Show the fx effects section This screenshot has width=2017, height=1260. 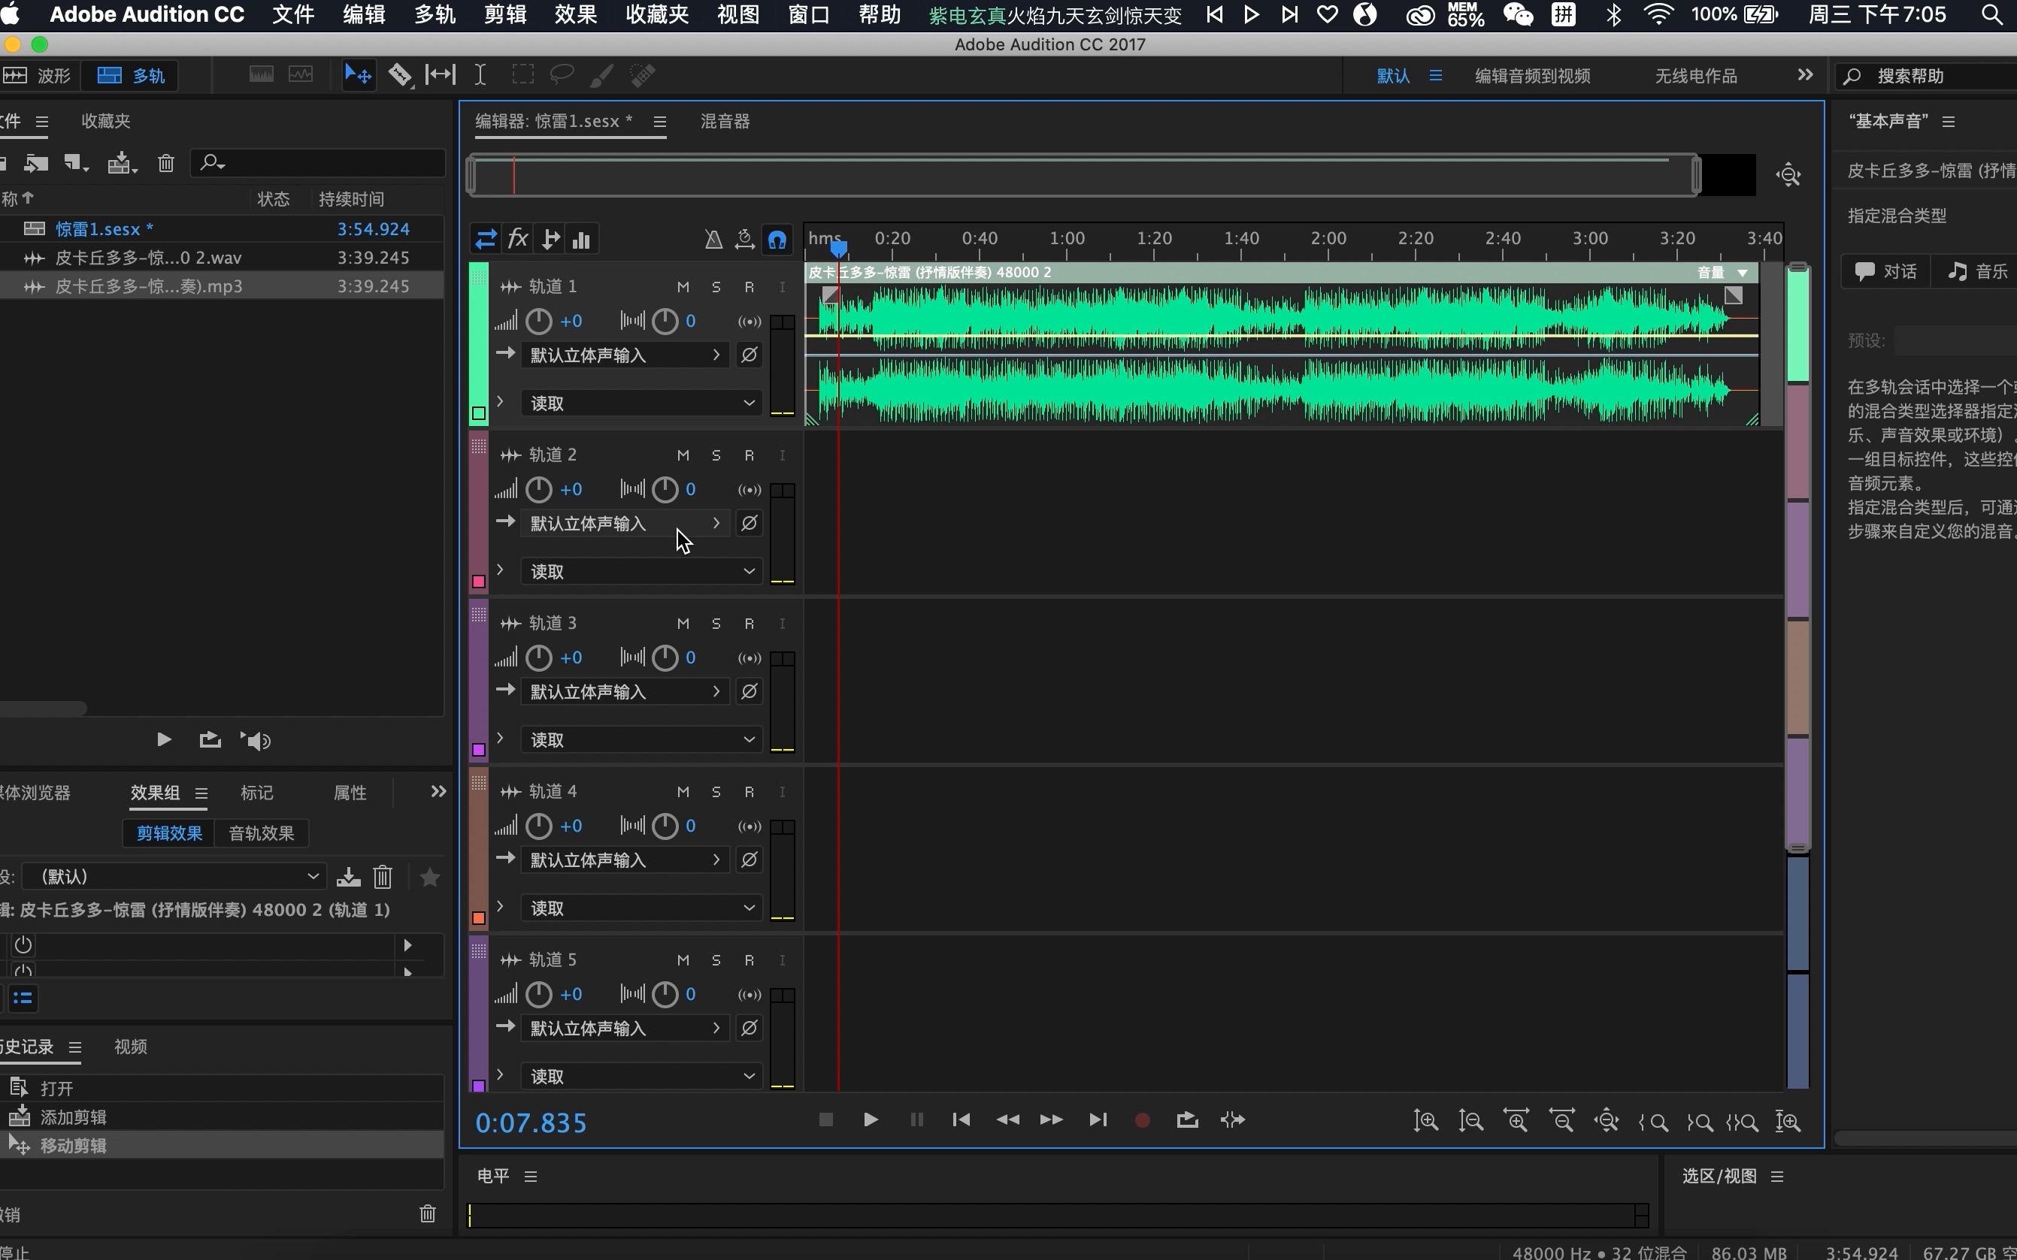coord(518,239)
